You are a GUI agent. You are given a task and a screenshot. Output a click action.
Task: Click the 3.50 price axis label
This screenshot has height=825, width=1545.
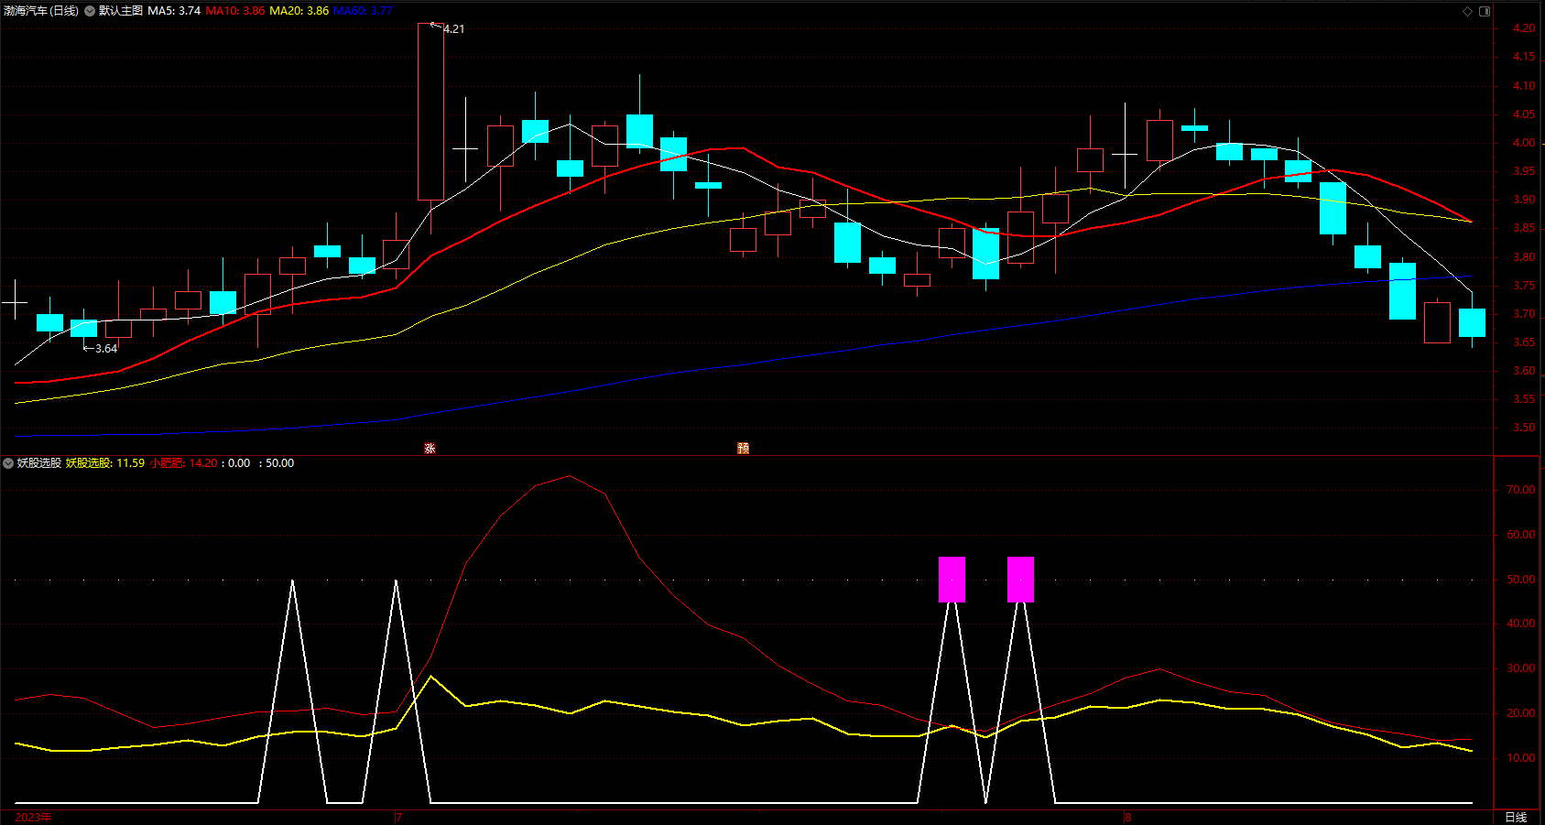(x=1524, y=428)
